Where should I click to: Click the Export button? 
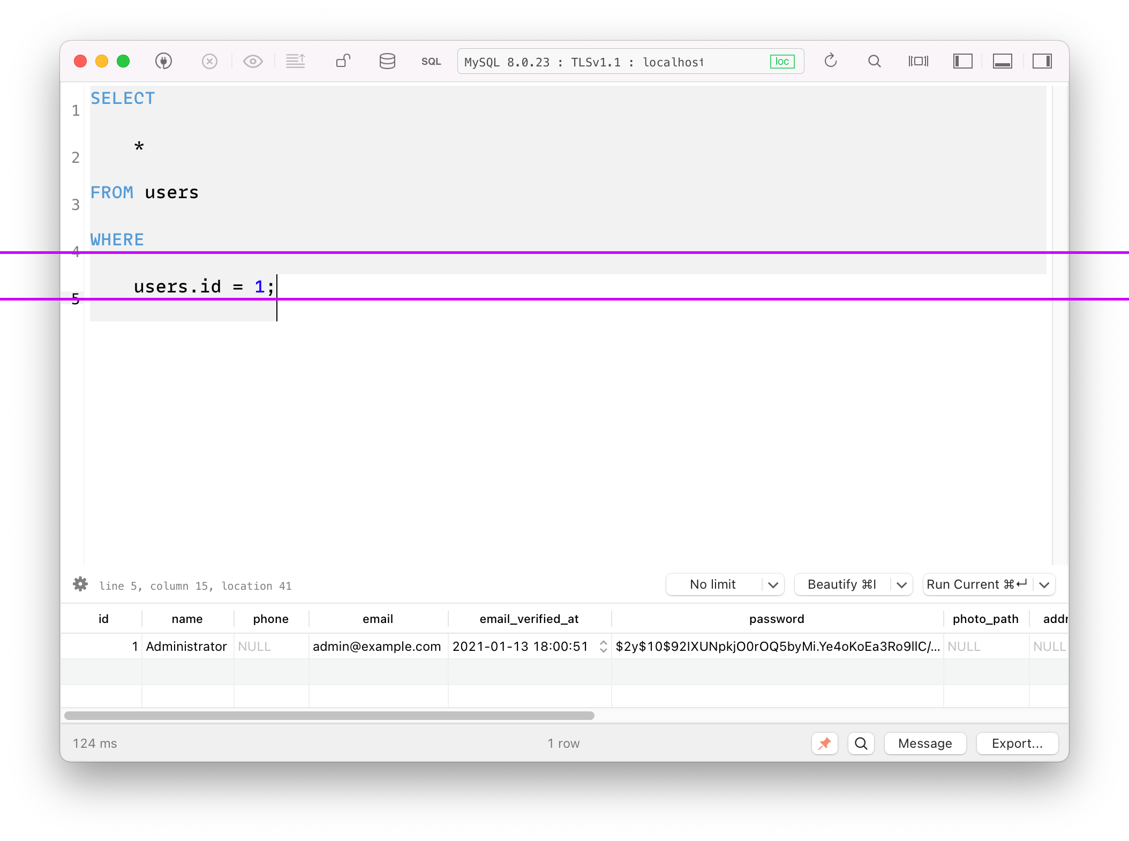(x=1017, y=744)
